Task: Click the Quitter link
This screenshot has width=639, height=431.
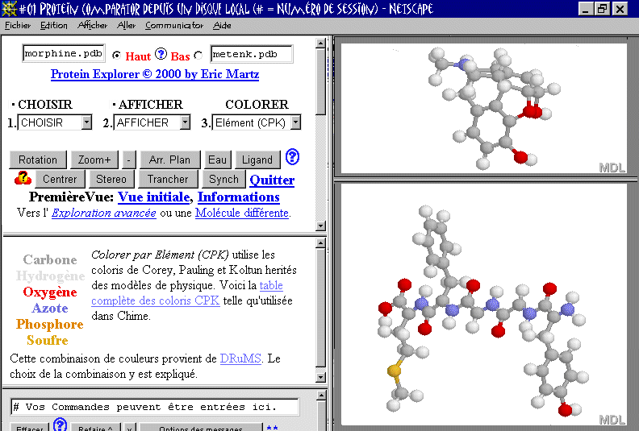Action: pos(272,180)
